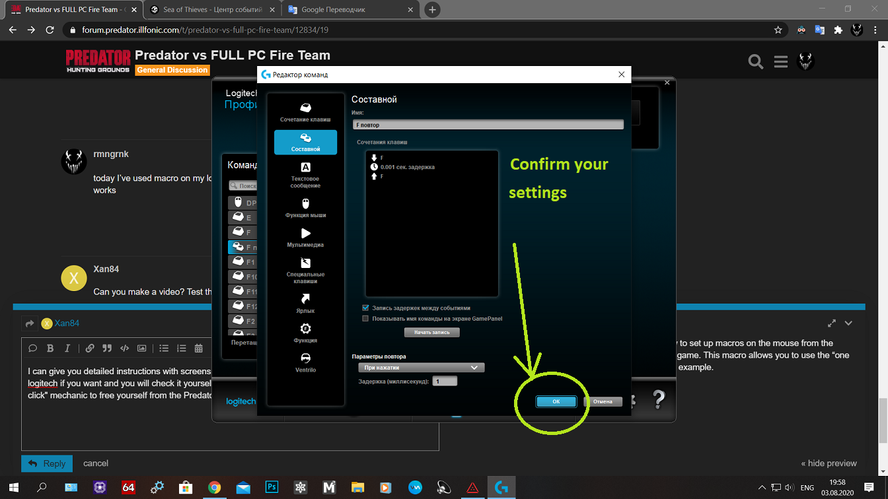The height and width of the screenshot is (499, 888).
Task: Confirm the macro with the OK button
Action: click(556, 401)
